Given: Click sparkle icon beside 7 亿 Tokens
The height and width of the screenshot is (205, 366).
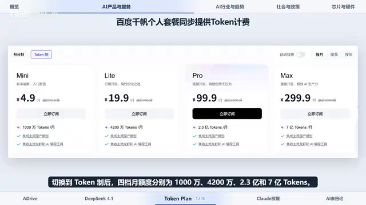Looking at the screenshot, I should (283, 128).
